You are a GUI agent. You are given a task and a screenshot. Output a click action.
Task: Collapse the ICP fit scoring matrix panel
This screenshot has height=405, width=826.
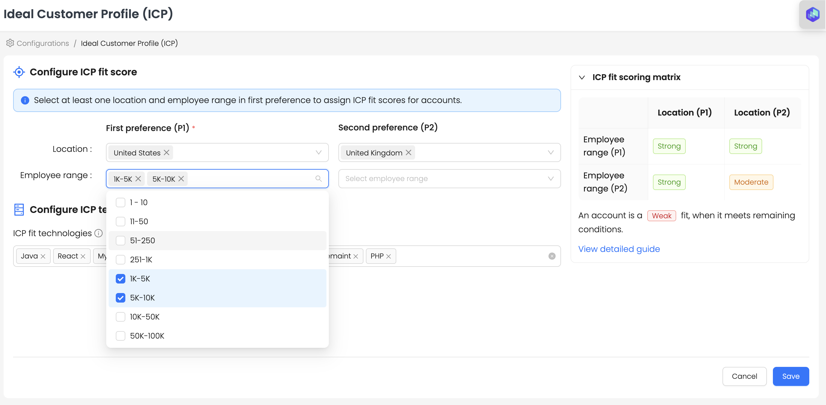(582, 77)
